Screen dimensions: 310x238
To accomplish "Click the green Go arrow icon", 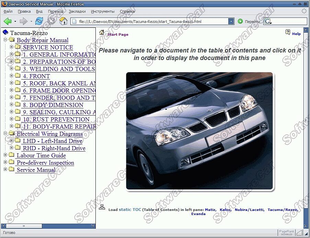I will (240, 21).
